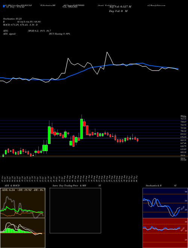Viewport: 188px width, 248px height.
Task: Click the 'Stochastics & R' panel title
Action: pyautogui.click(x=153, y=186)
